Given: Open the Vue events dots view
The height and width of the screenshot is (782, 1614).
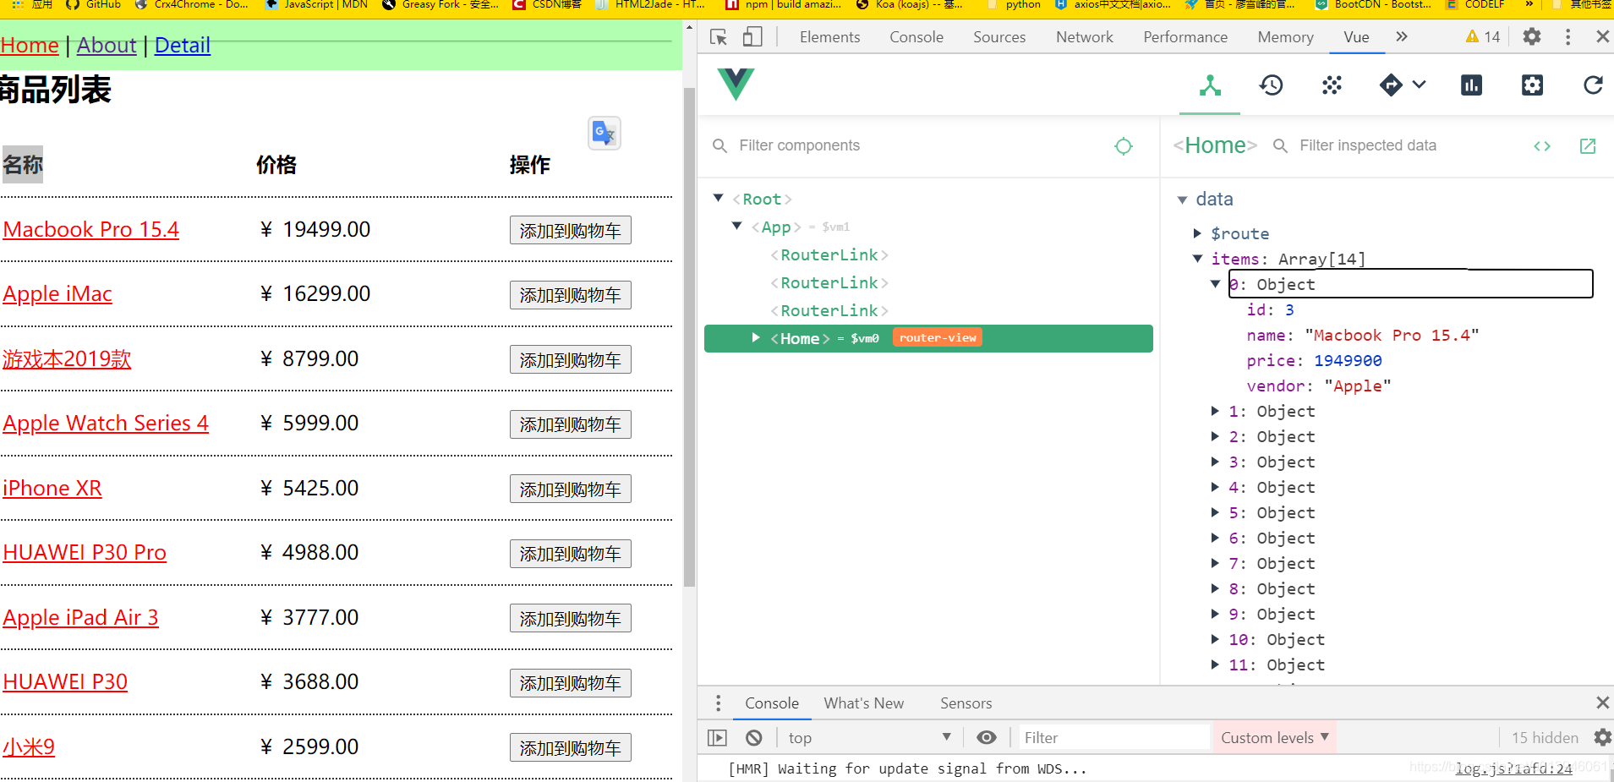Looking at the screenshot, I should [1332, 85].
